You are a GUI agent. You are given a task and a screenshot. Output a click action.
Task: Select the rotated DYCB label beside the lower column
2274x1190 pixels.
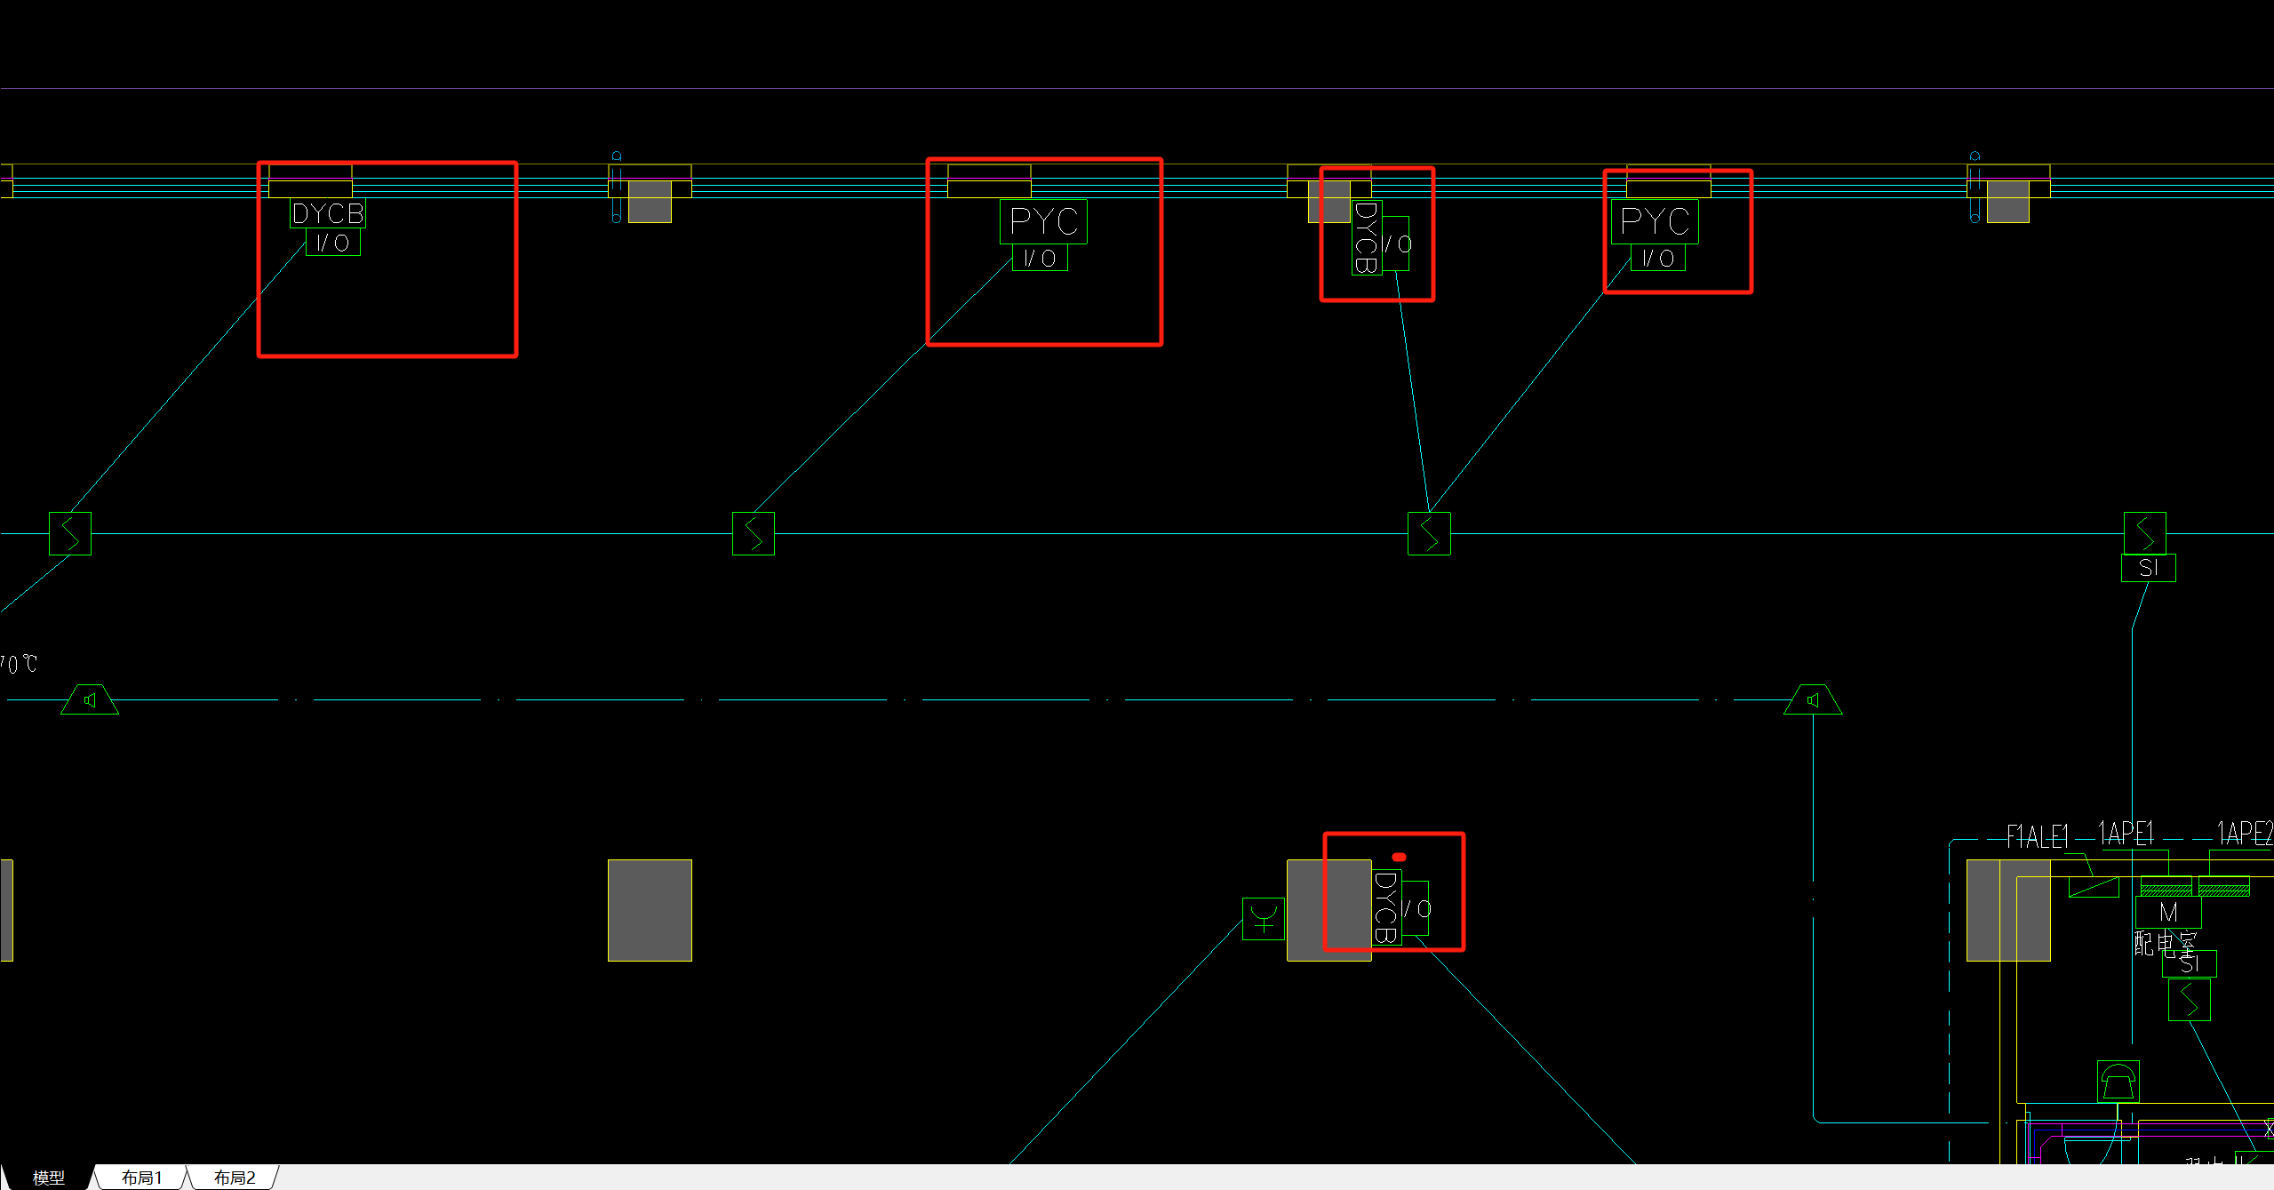point(1387,907)
